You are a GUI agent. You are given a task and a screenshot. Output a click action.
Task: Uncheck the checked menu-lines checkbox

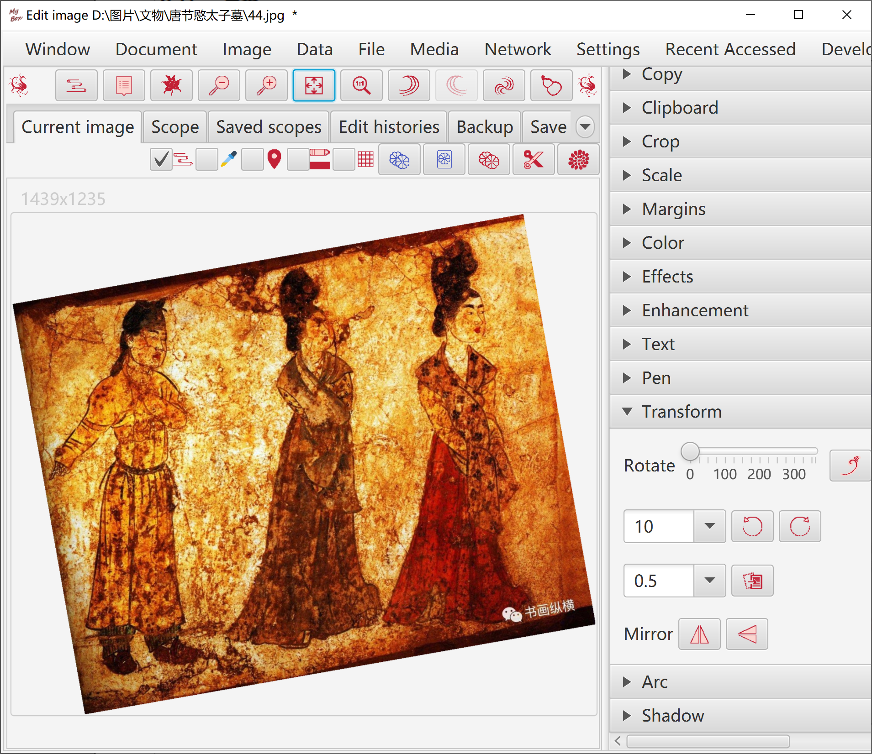tap(161, 160)
